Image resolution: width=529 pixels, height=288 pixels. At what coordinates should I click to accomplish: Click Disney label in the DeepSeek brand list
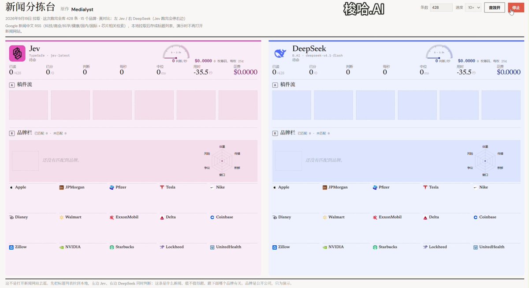click(x=284, y=217)
